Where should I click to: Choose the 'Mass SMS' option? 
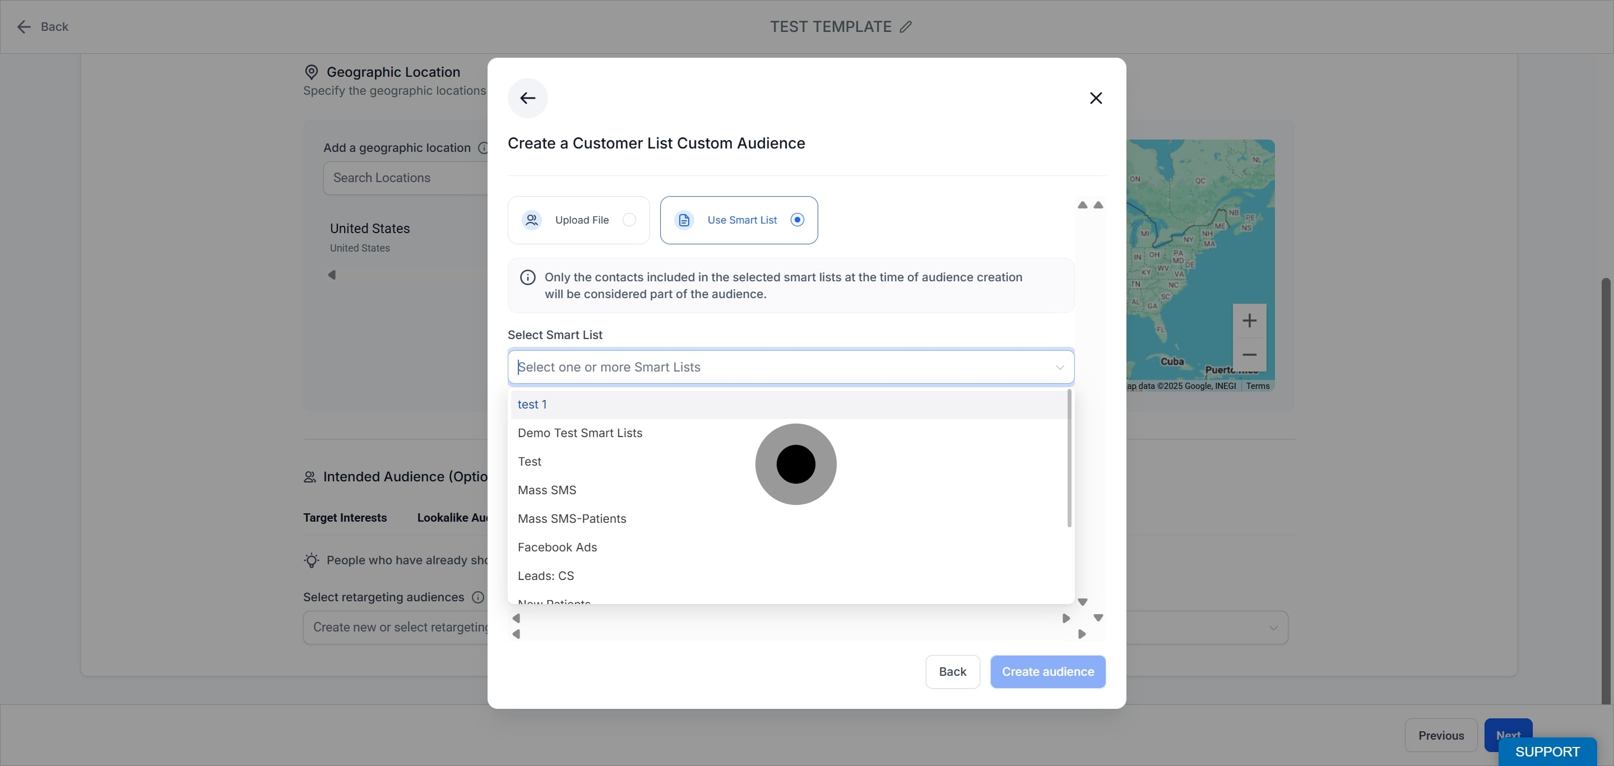click(789, 490)
